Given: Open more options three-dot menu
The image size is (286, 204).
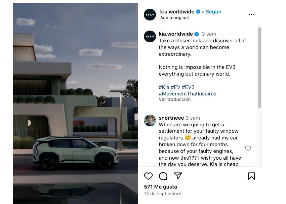Looking at the screenshot, I should point(251,14).
